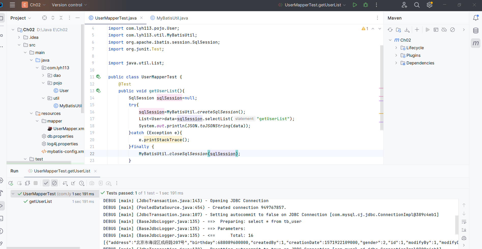Open MyBatisUtil in project tree
Image resolution: width=482 pixels, height=249 pixels.
[68, 106]
